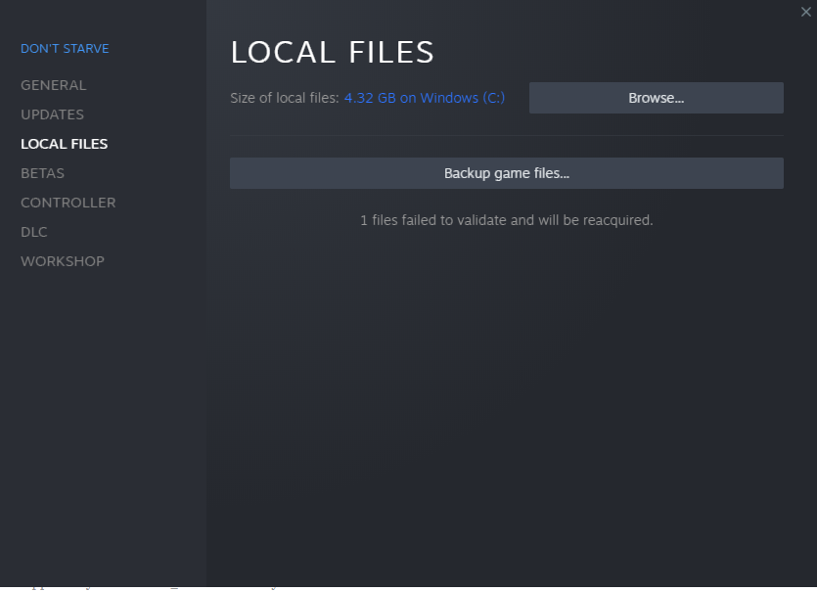Navigate to the WORKSHOP tab
817x592 pixels.
click(63, 261)
